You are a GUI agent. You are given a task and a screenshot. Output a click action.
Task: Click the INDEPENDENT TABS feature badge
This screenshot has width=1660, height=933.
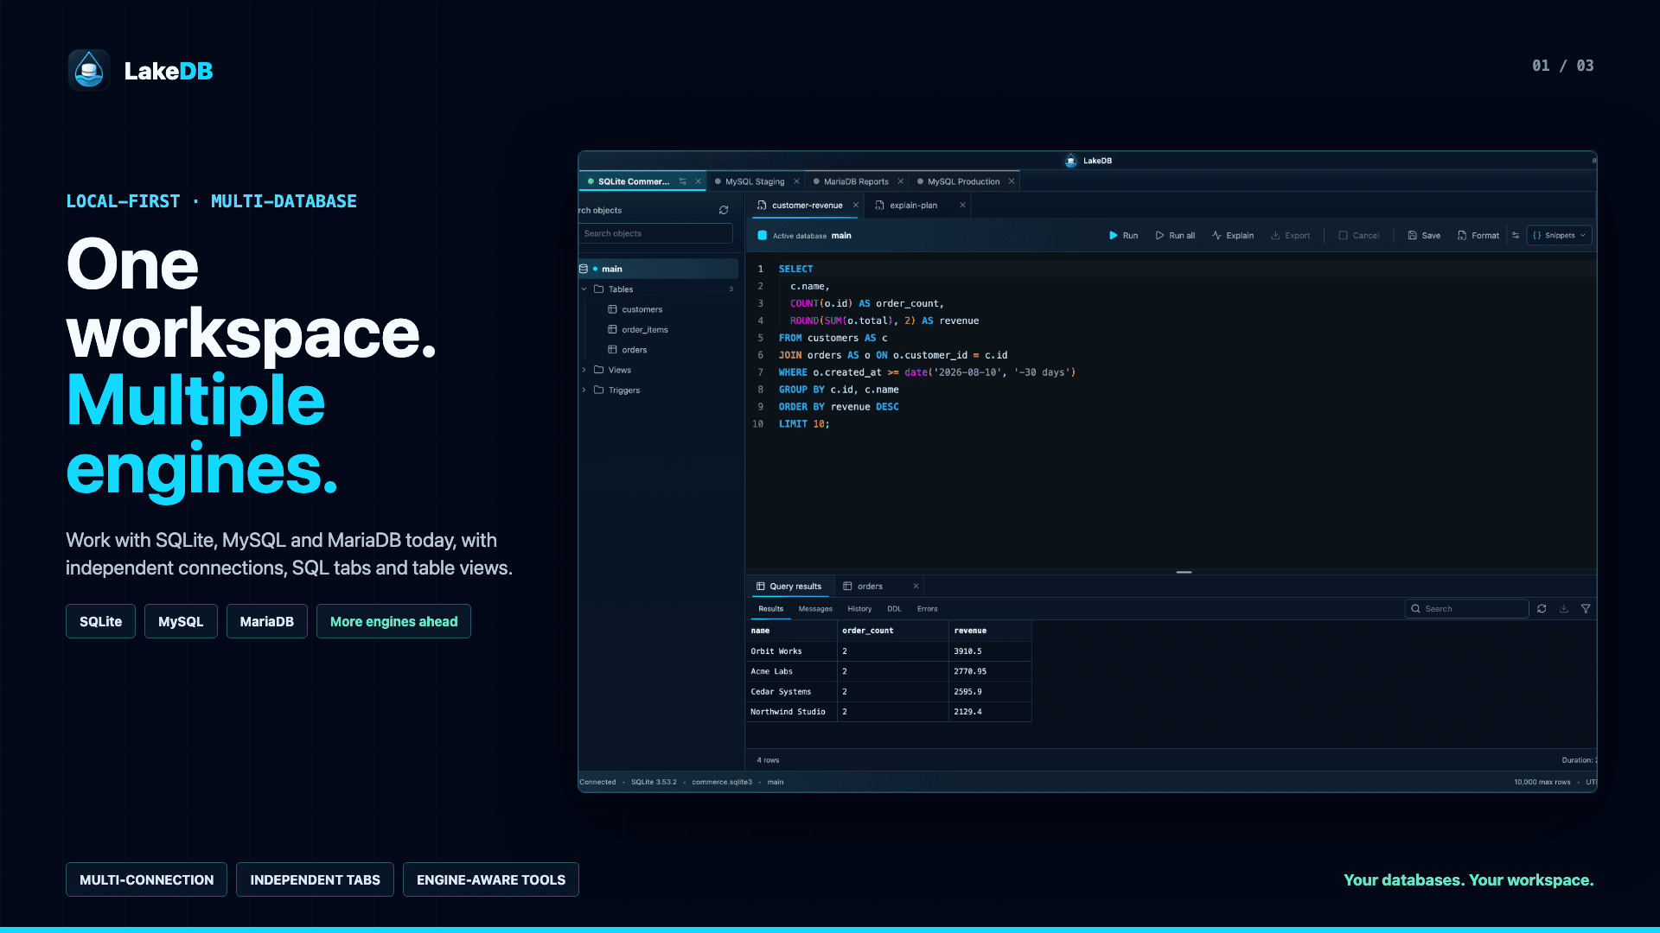click(x=315, y=879)
